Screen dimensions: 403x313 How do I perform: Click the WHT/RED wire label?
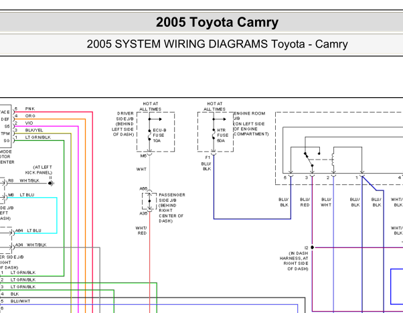pos(141,231)
